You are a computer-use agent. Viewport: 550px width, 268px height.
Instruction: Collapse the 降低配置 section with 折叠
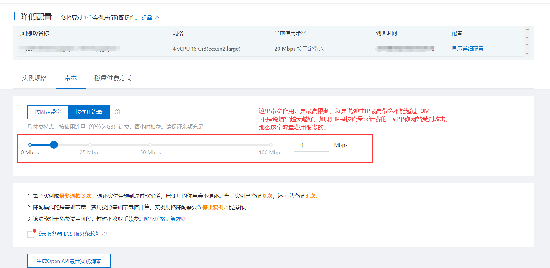[x=147, y=17]
